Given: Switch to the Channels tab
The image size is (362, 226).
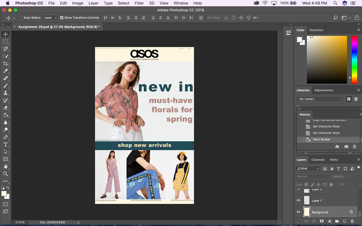Looking at the screenshot, I should (x=318, y=160).
